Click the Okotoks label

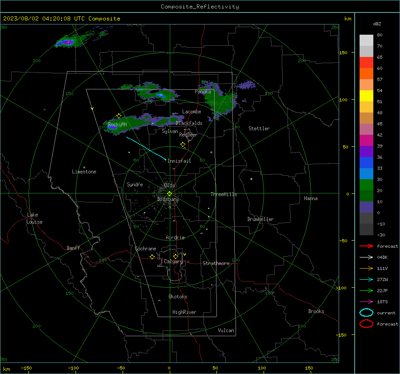[178, 297]
